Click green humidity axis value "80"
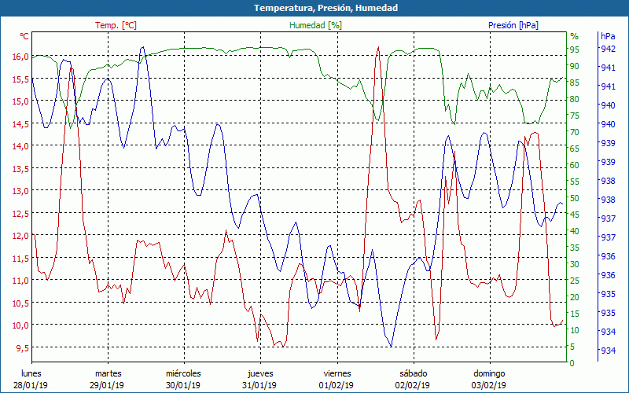Image resolution: width=629 pixels, height=393 pixels. (575, 99)
